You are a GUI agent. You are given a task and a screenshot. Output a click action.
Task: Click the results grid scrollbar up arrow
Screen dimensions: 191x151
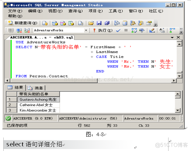(x=177, y=94)
